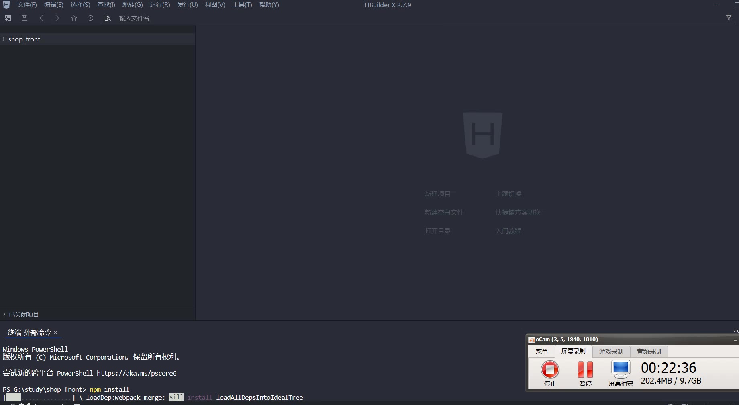Click the oCam 00:22:36 timer text

pyautogui.click(x=668, y=368)
